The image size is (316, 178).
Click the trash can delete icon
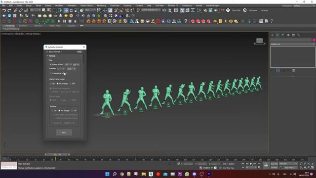click(75, 21)
